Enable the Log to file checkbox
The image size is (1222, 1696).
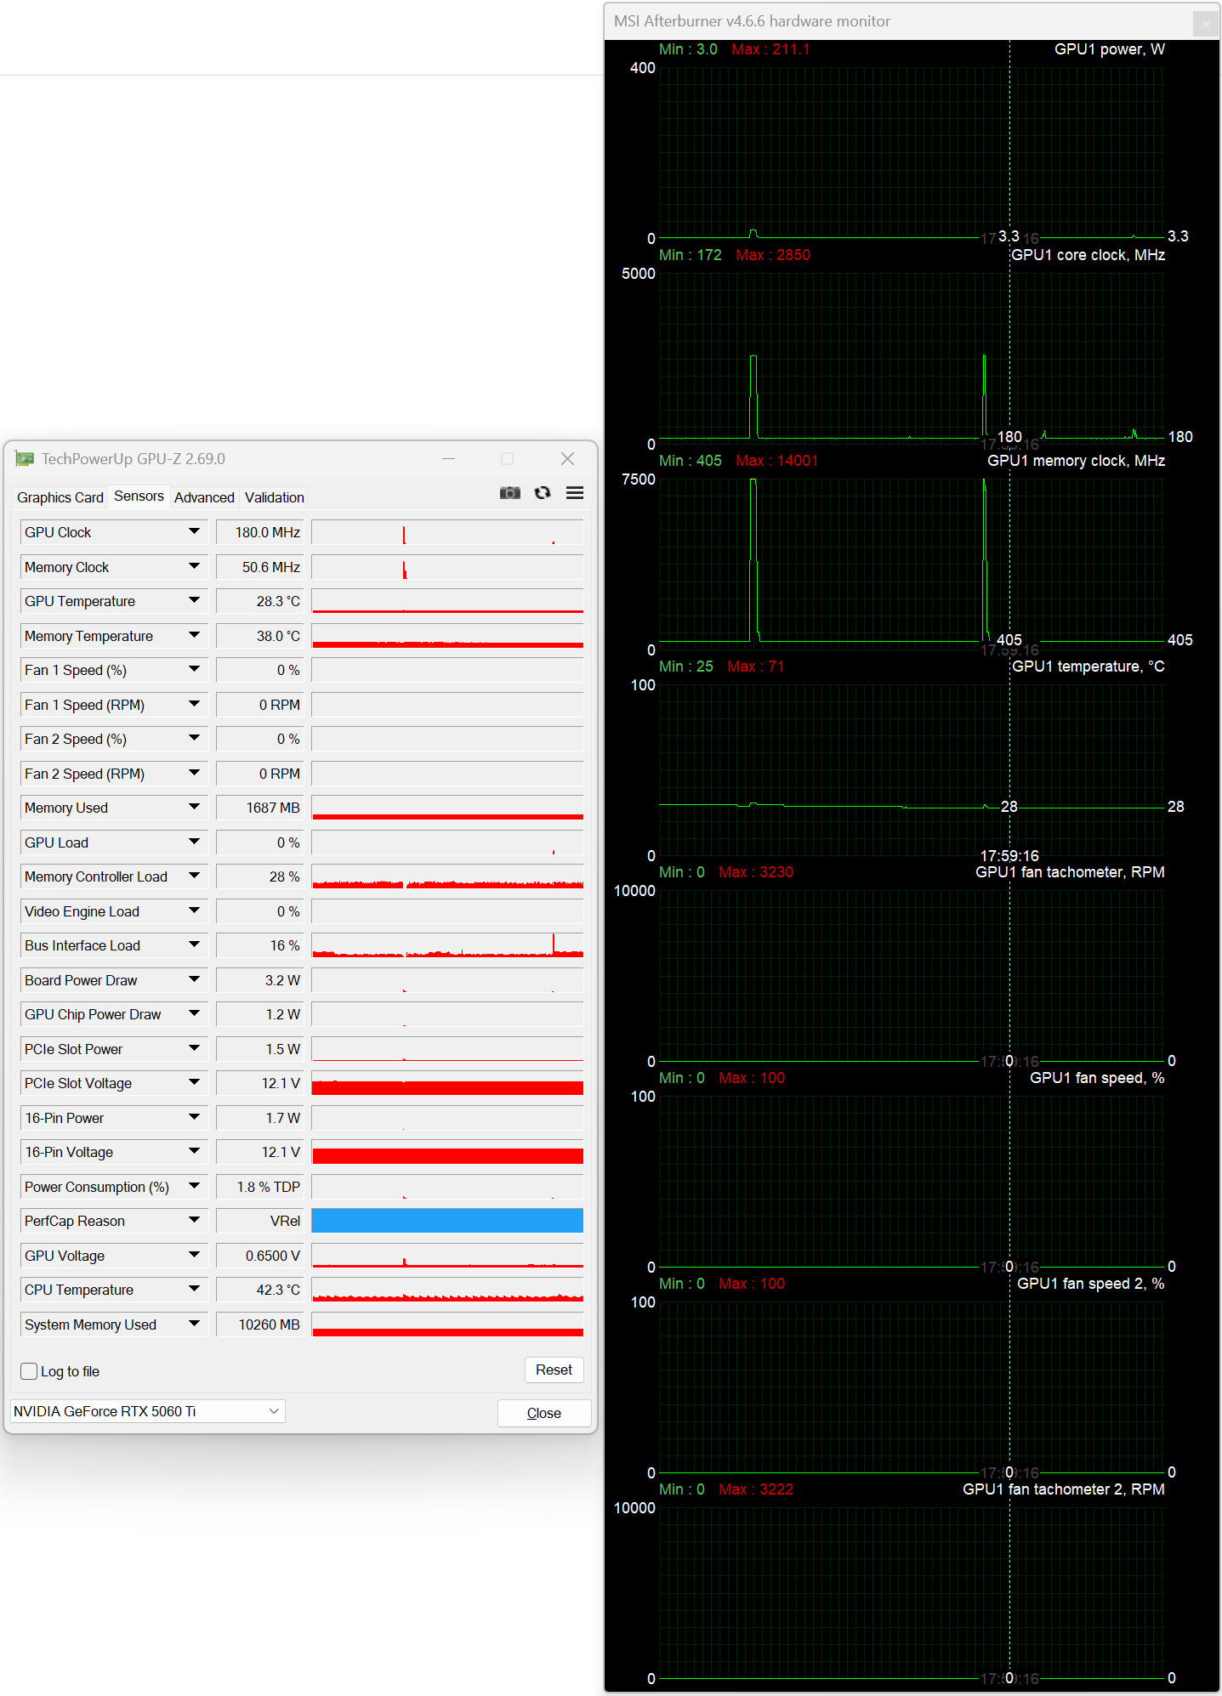30,1371
